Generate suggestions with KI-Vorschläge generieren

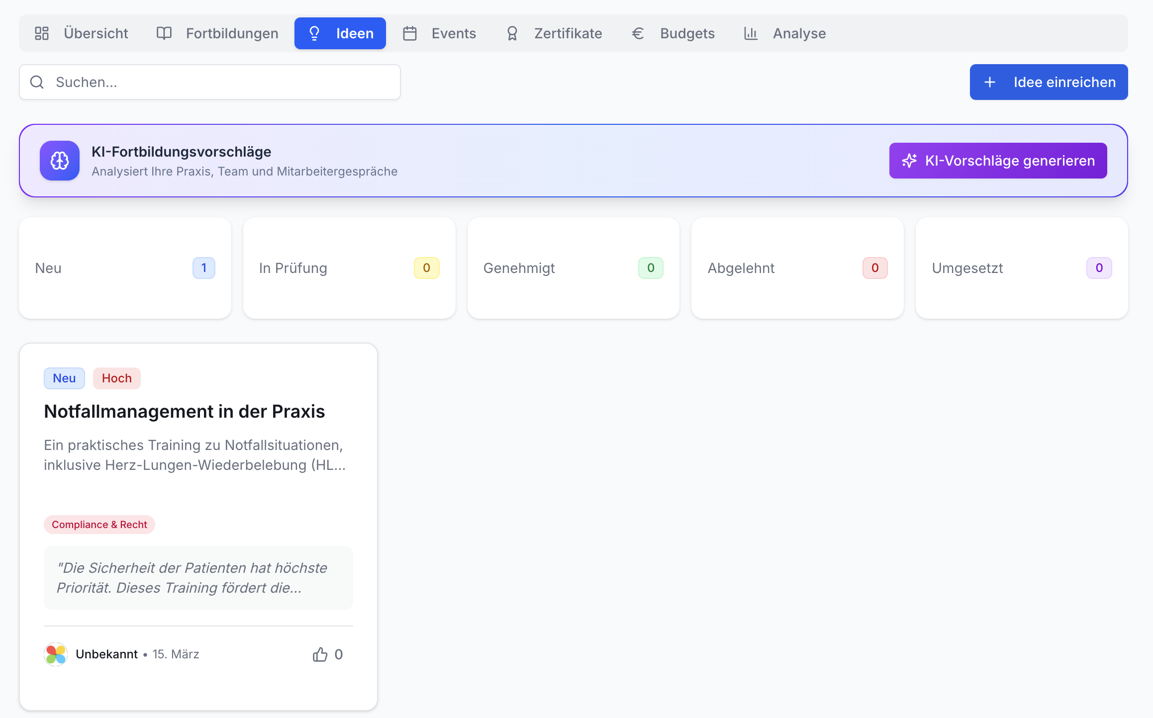coord(998,161)
